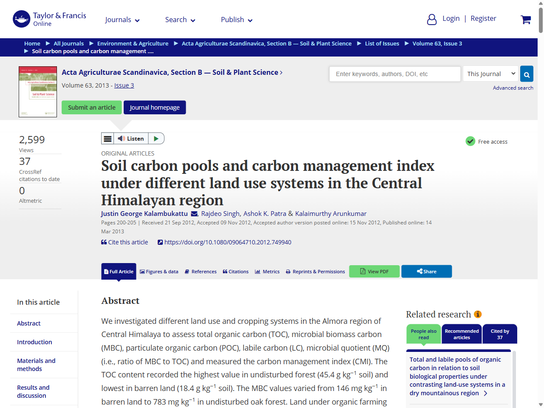Select People also read tab
Screen dimensions: 544x408
pyautogui.click(x=423, y=334)
